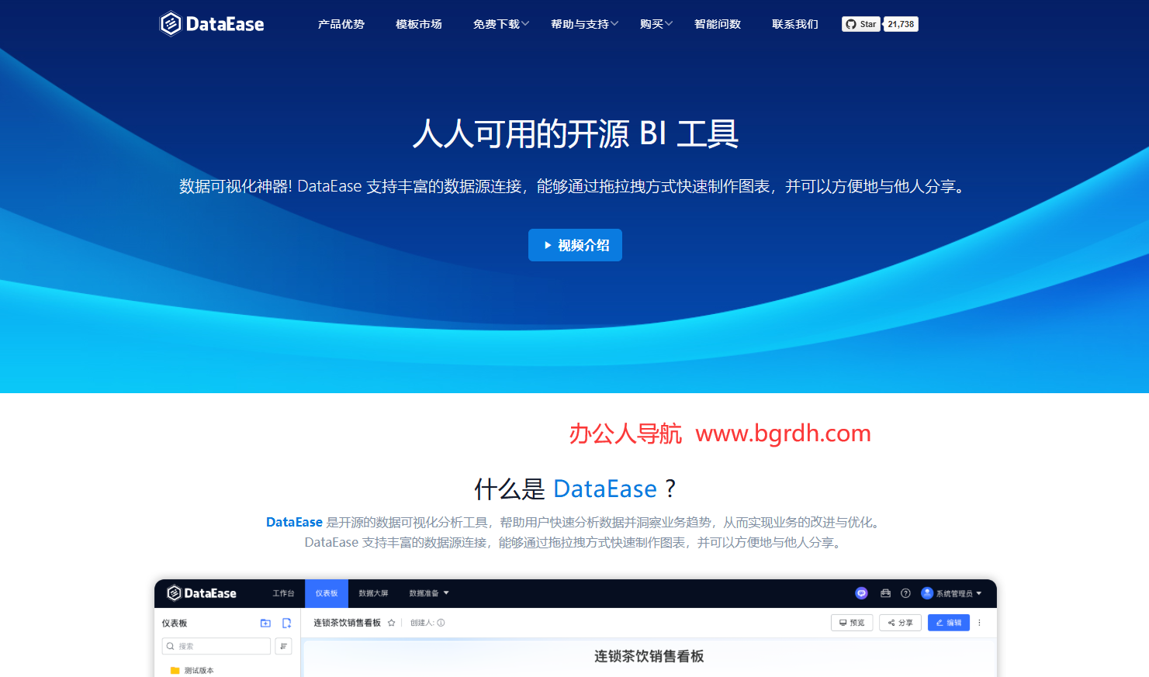Open the help question-mark icon
Viewport: 1149px width, 677px height.
(x=906, y=593)
